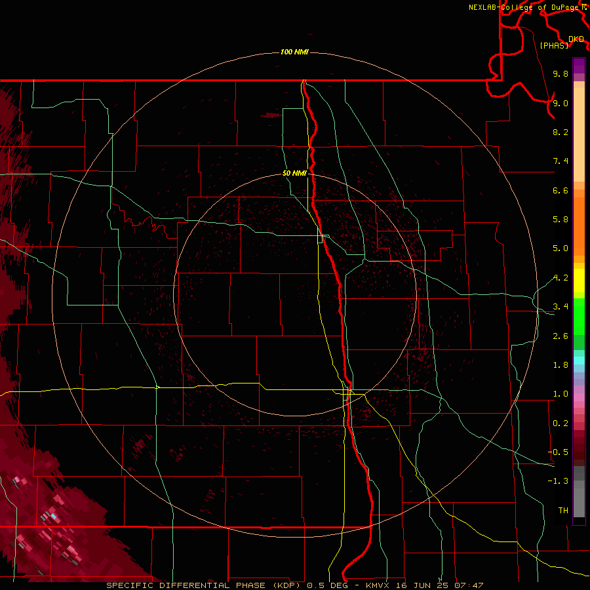Pick the purple top segment of color bar
Viewport: 590px width, 590px height.
[x=579, y=66]
